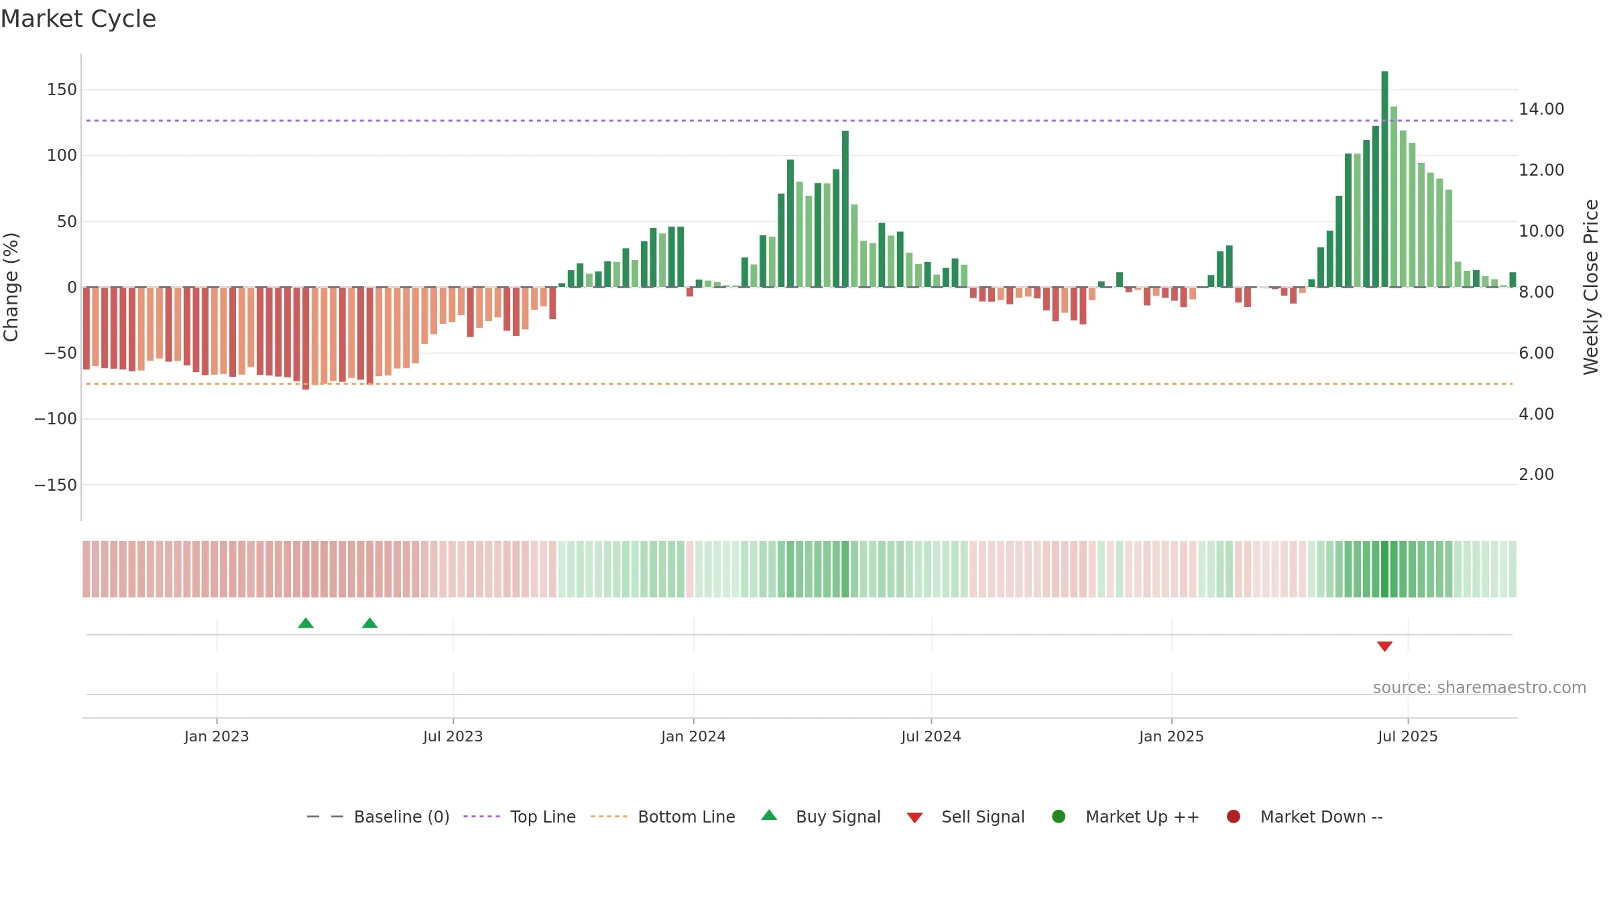Click the −150 change axis tick
1609x905 pixels.
pyautogui.click(x=56, y=485)
